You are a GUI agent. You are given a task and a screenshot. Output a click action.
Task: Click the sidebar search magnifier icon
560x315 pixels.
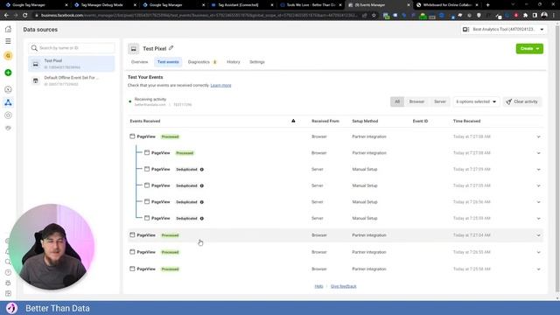8,262
